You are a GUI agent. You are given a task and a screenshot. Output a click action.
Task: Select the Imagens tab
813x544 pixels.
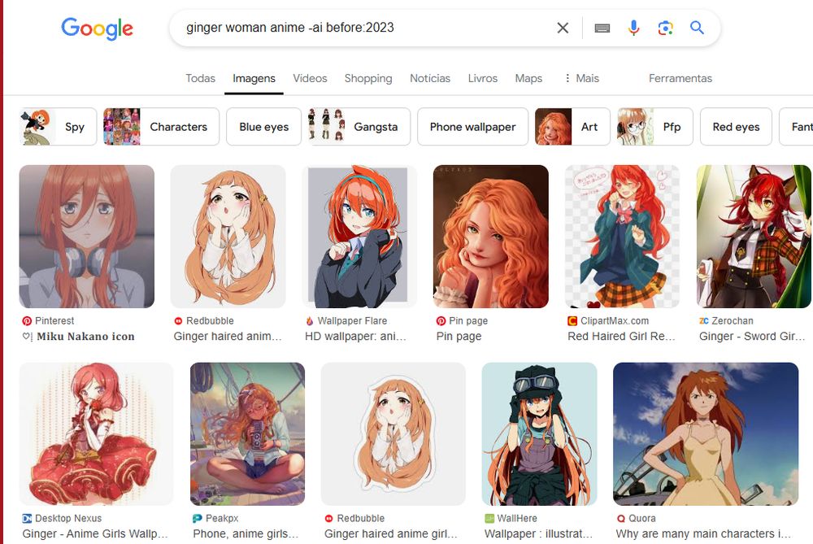[254, 78]
